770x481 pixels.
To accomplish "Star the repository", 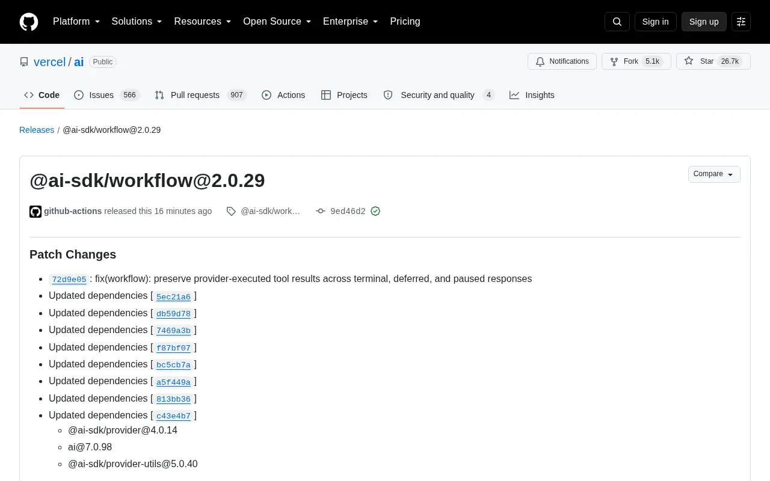I will coord(713,61).
